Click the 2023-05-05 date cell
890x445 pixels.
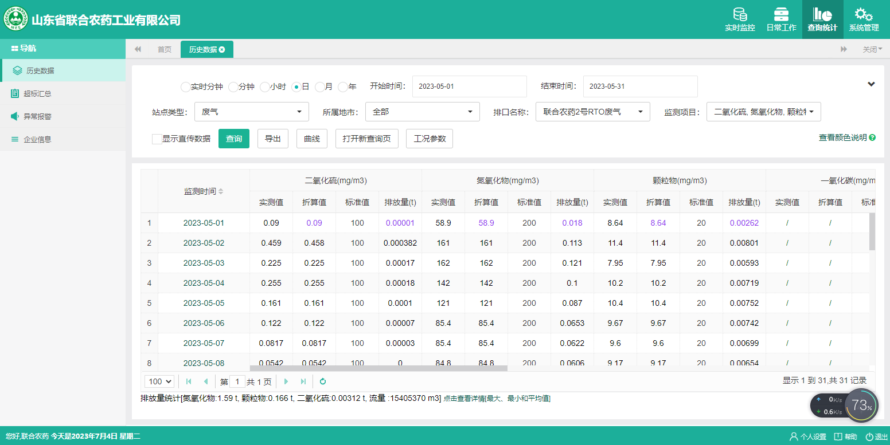[204, 303]
